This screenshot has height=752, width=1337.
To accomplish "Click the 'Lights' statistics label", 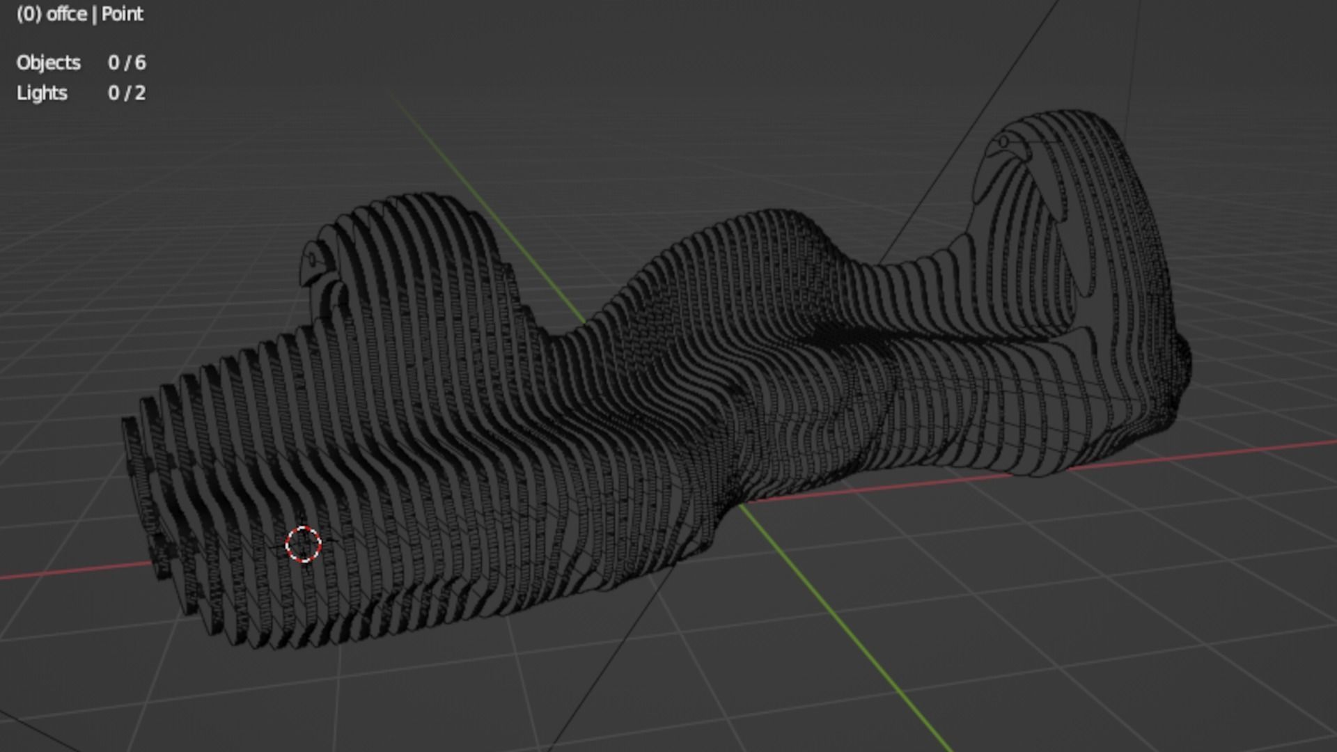I will point(42,93).
